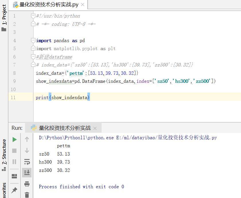
Task: Collapse the import block at line 4
Action: coord(33,40)
